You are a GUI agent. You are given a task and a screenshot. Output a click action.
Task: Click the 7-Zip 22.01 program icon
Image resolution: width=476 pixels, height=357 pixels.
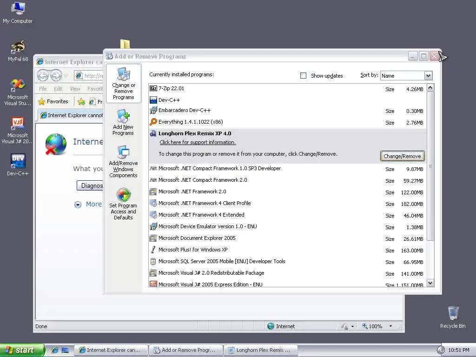[x=153, y=88]
